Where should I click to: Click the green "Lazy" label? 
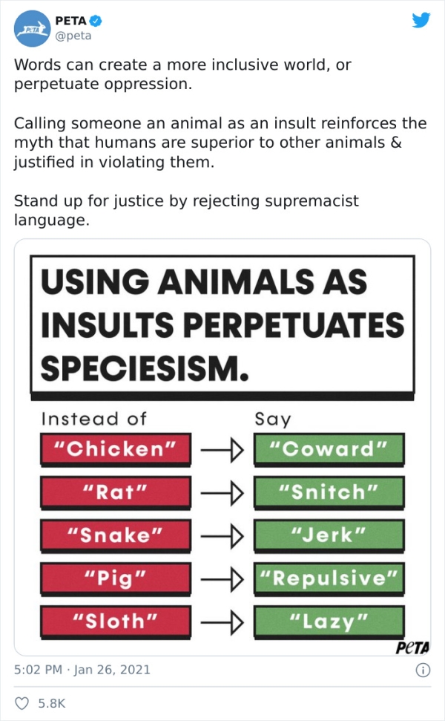click(x=329, y=622)
